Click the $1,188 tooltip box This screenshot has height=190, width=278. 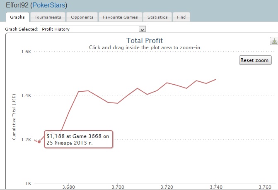click(78, 140)
